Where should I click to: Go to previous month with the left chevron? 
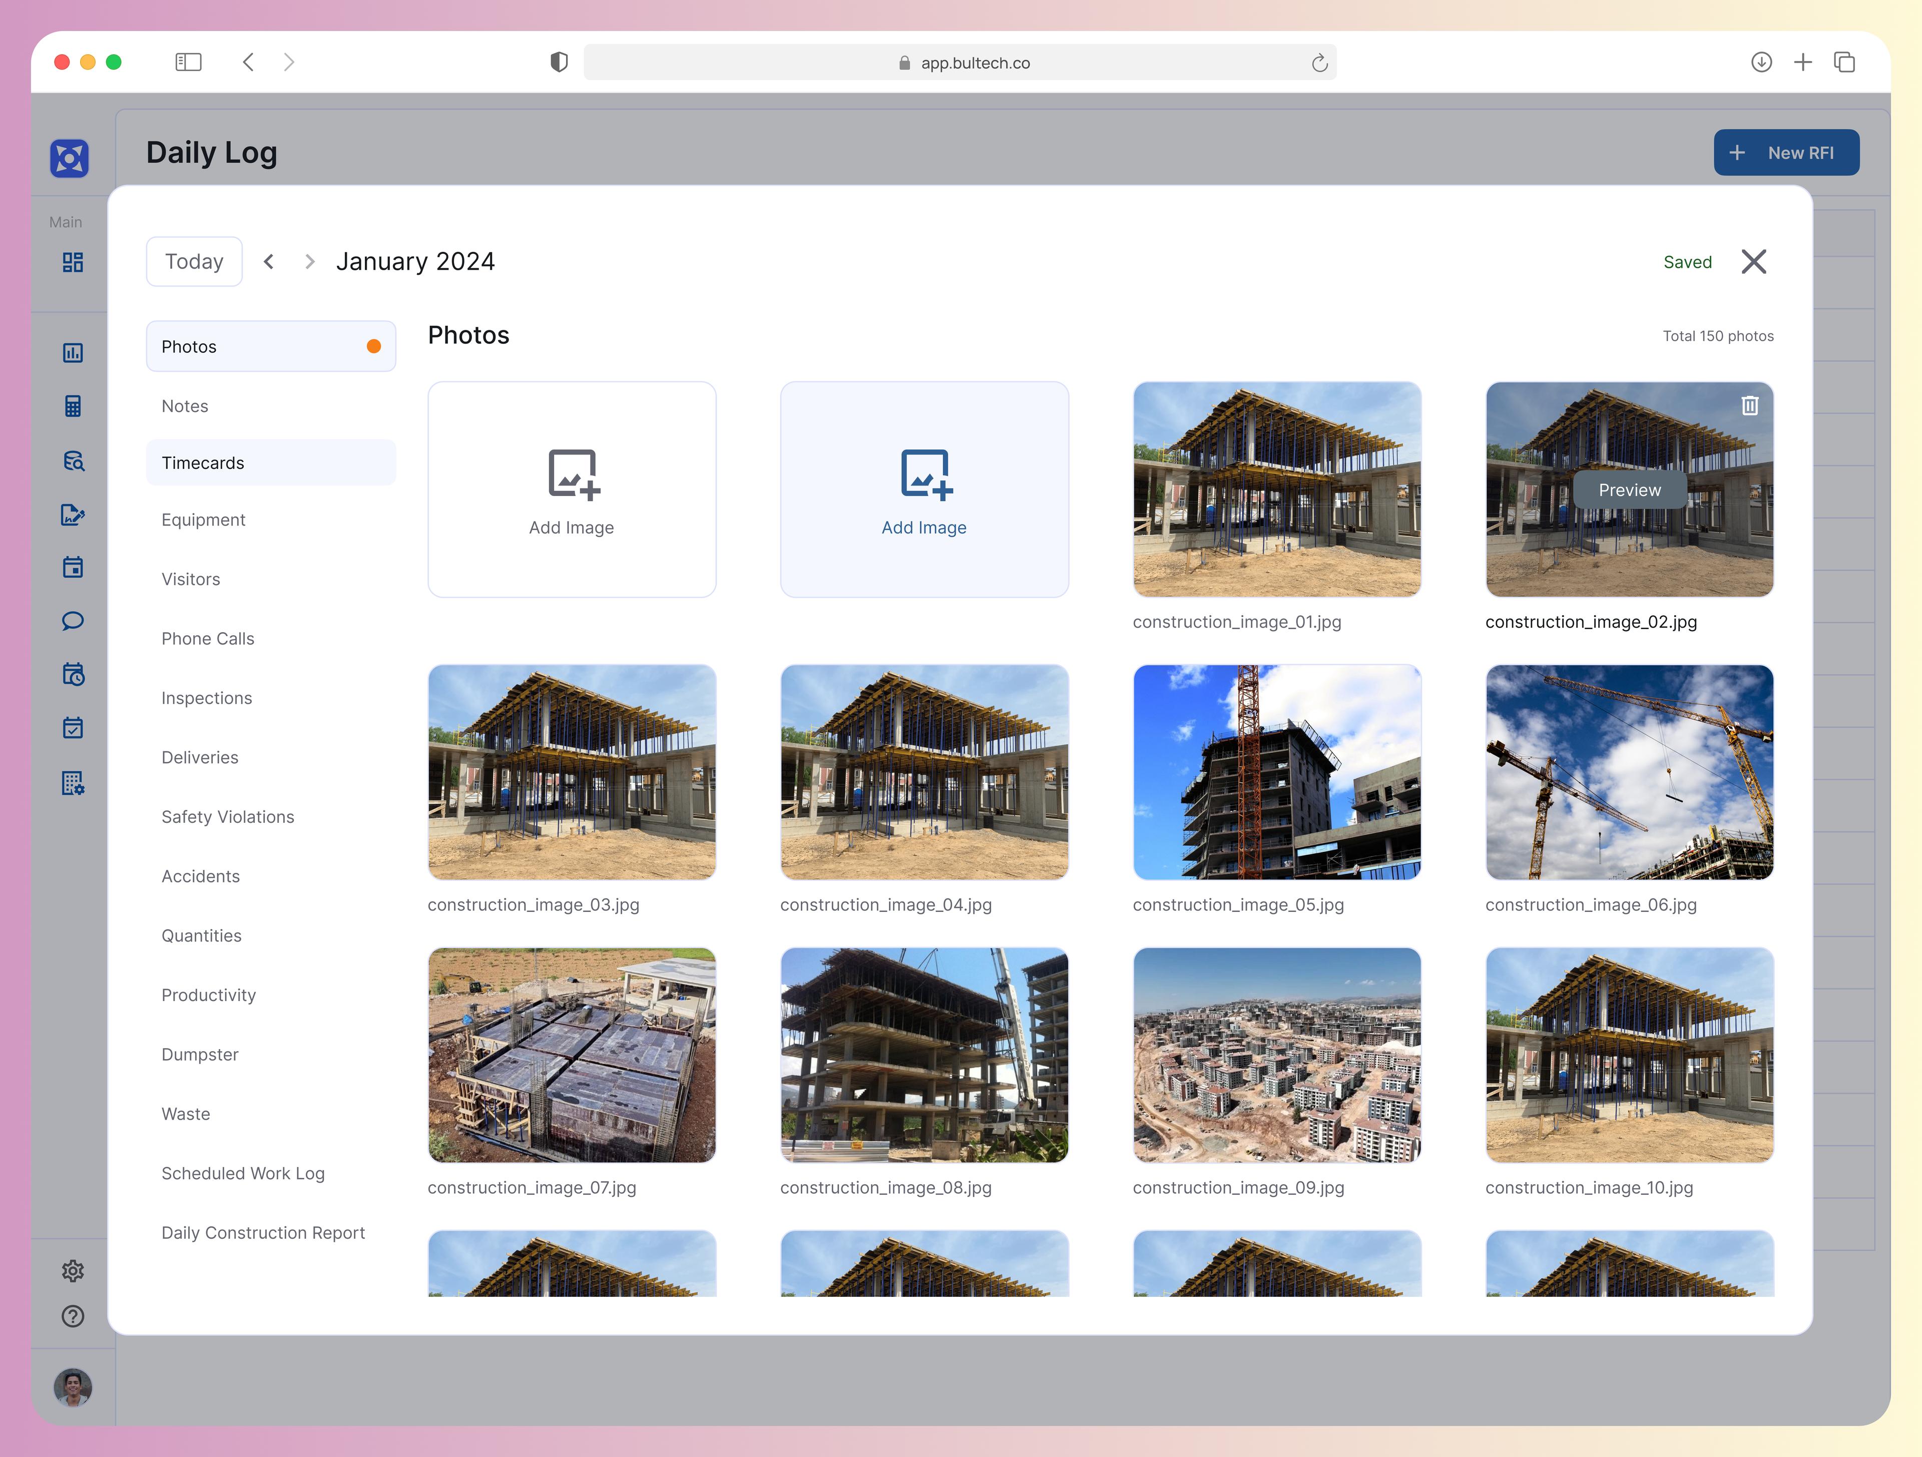click(x=269, y=261)
